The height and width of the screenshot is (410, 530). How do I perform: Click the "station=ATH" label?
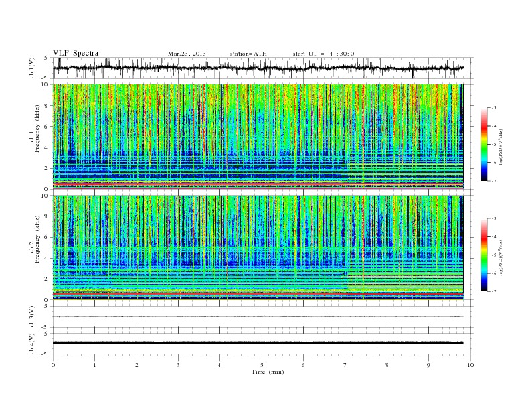click(248, 54)
